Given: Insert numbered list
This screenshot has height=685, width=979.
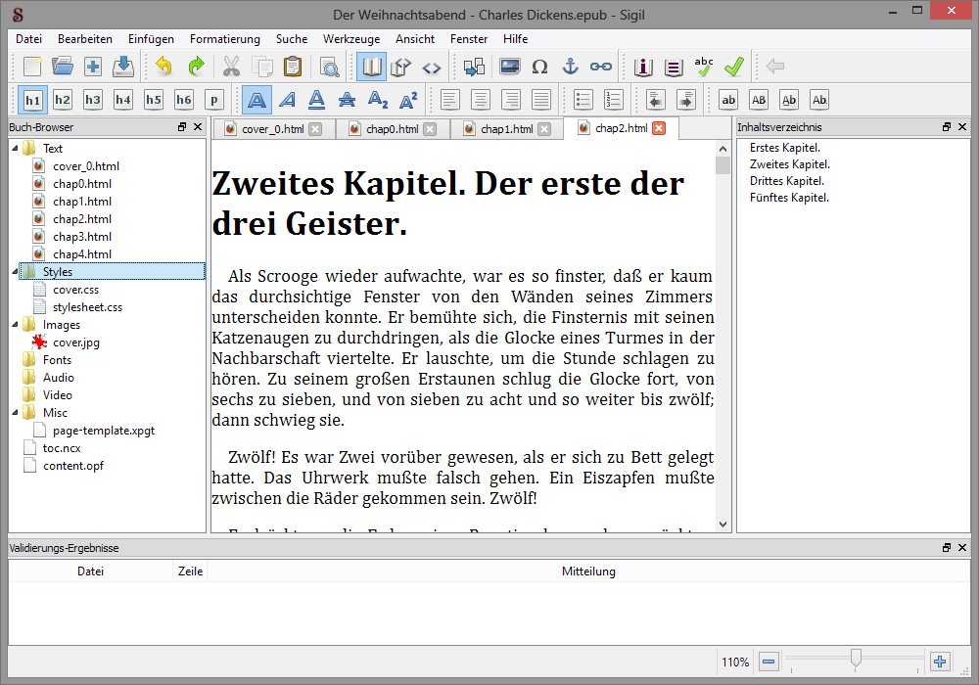Looking at the screenshot, I should tap(614, 100).
